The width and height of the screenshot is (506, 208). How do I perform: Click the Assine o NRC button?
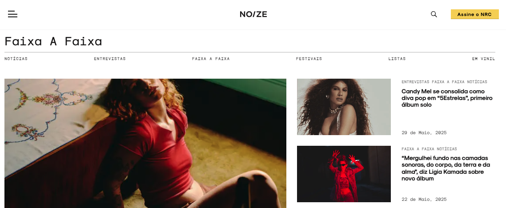pos(475,15)
